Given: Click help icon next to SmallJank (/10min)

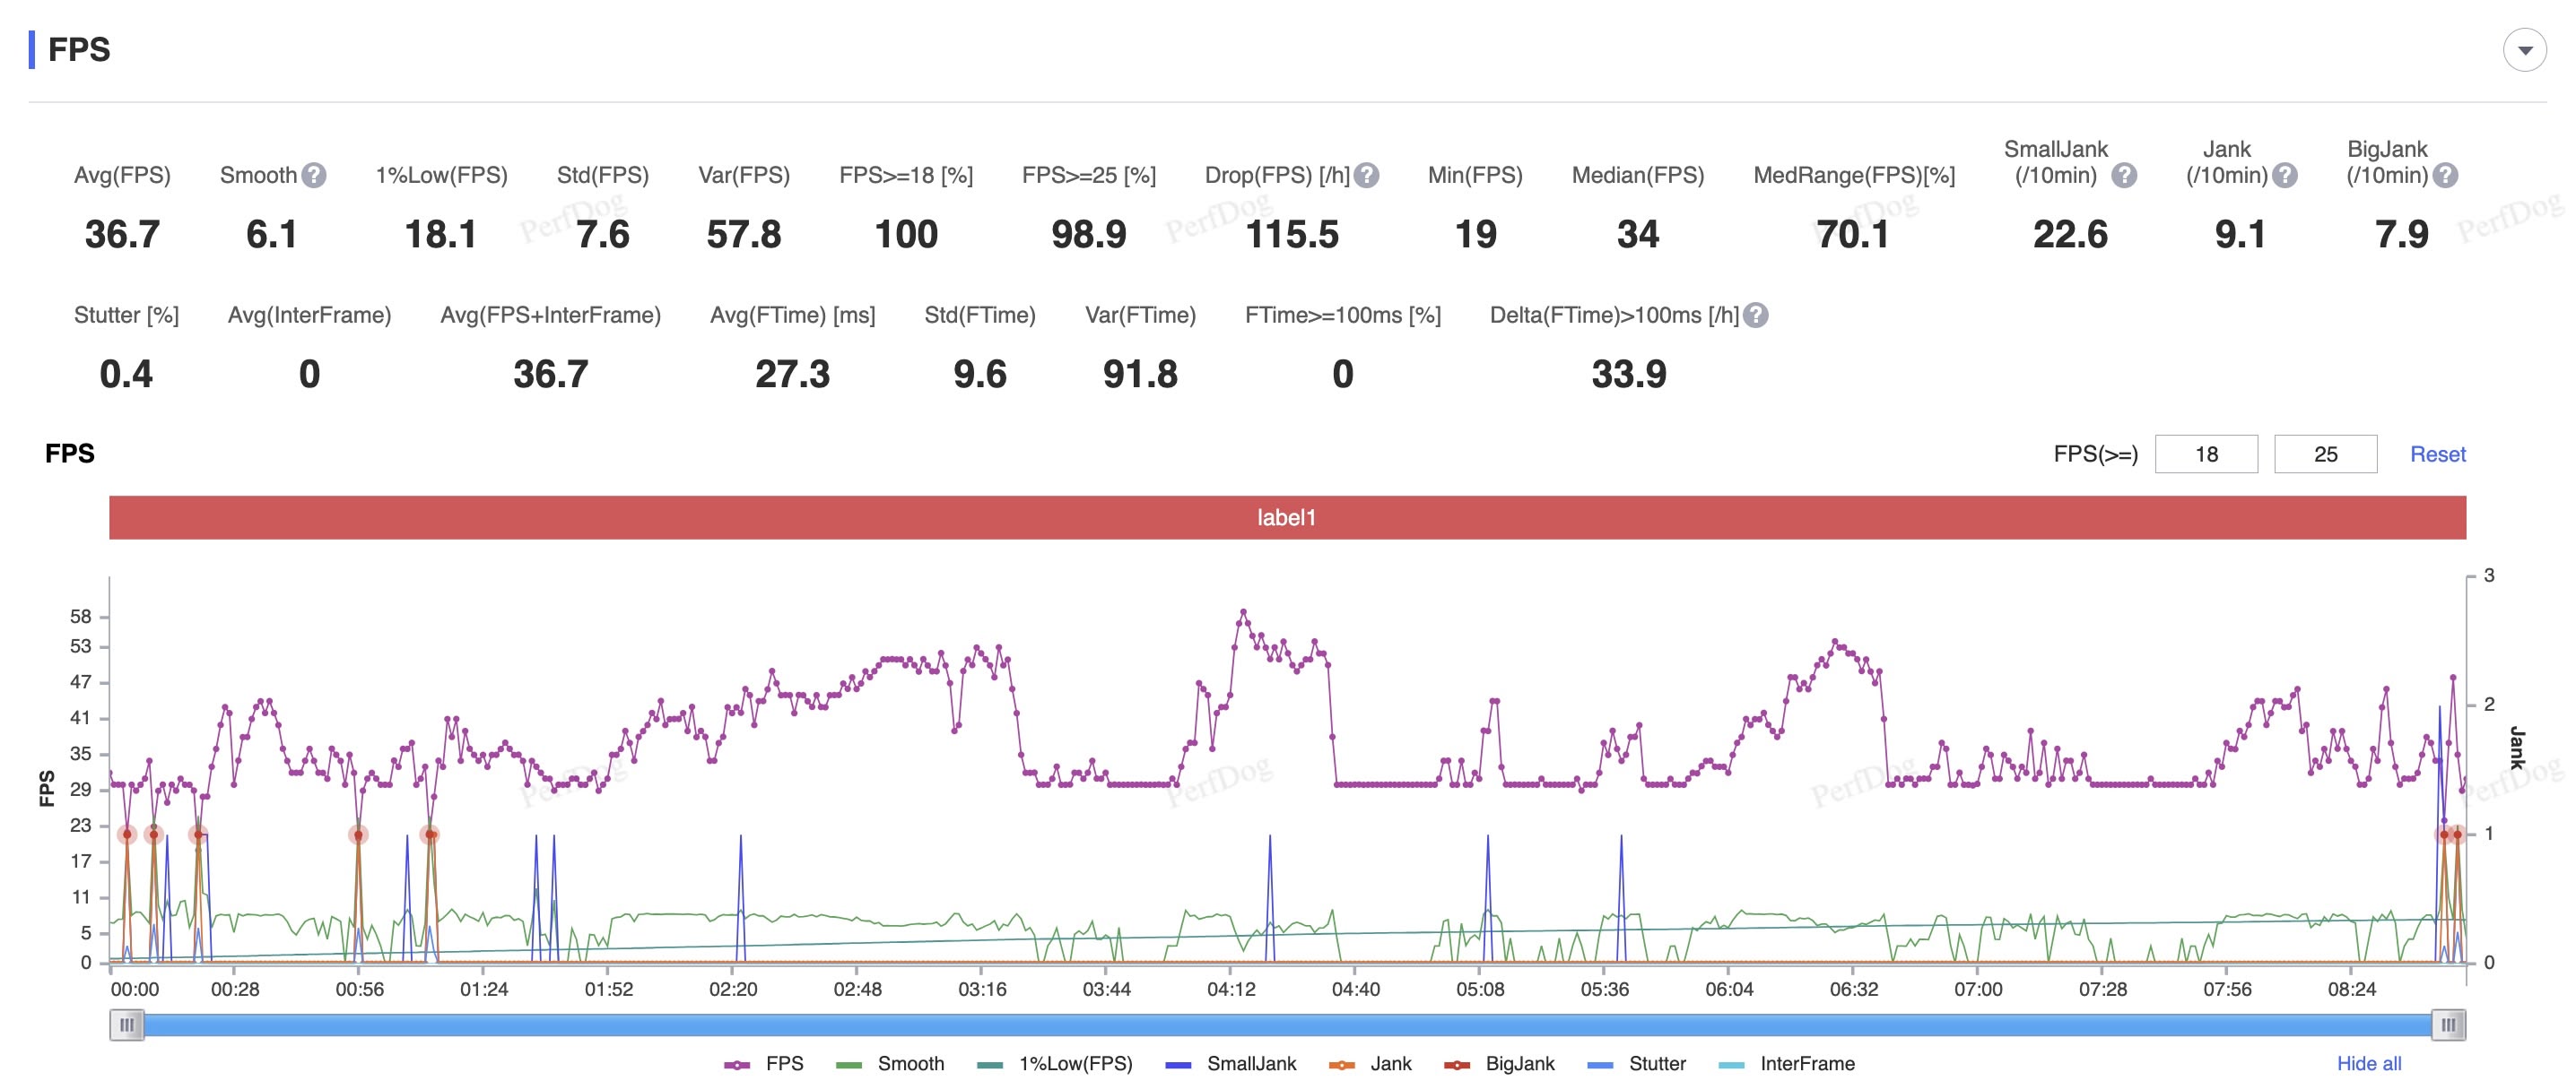Looking at the screenshot, I should 2124,176.
